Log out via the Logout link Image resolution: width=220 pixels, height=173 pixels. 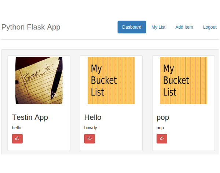click(x=210, y=27)
